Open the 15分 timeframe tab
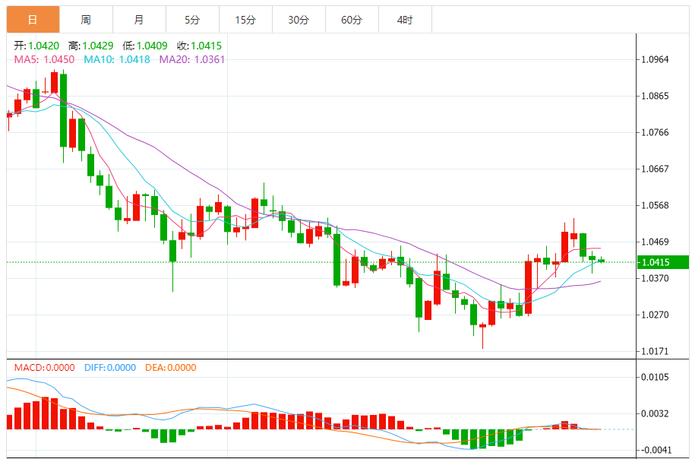The image size is (692, 459). [246, 20]
